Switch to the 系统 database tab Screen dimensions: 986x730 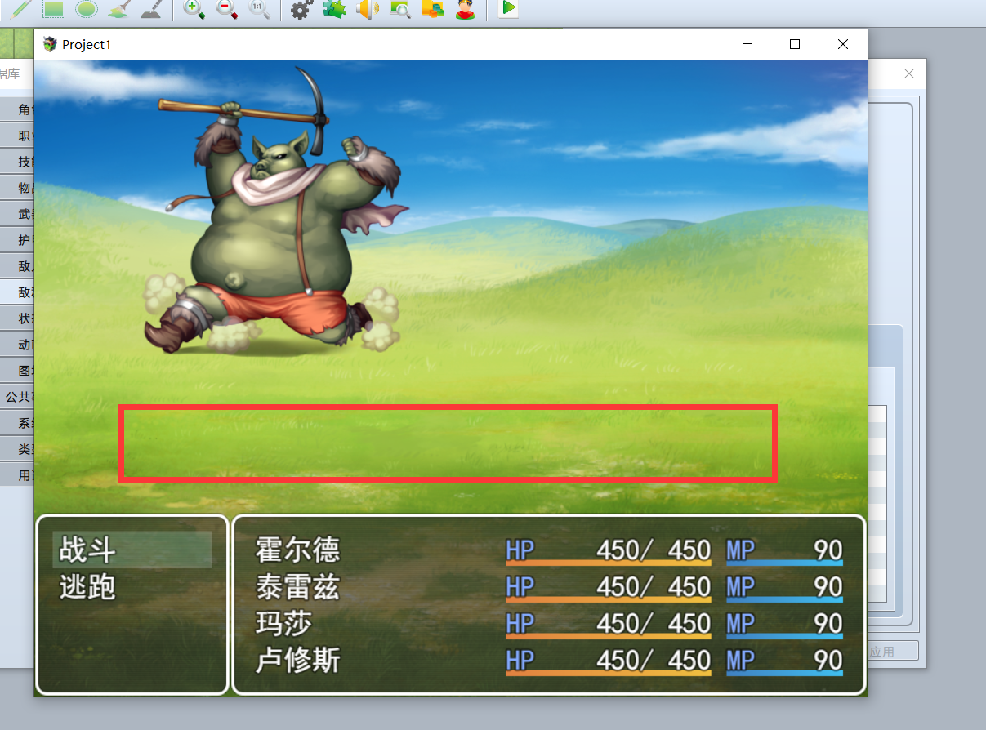coord(17,423)
